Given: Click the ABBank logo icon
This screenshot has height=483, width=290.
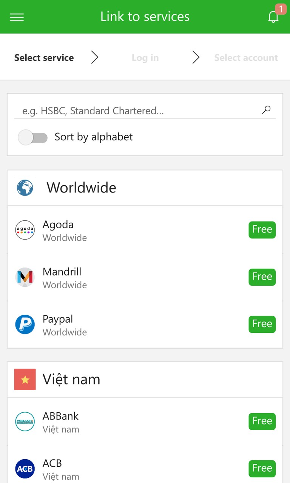Looking at the screenshot, I should 25,421.
